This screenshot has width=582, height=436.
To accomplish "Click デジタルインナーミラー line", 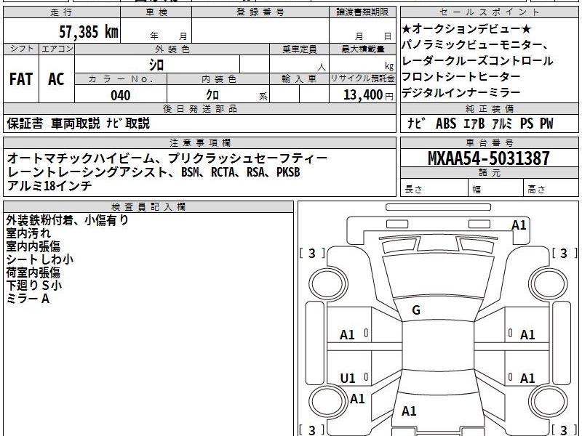I will click(x=461, y=93).
